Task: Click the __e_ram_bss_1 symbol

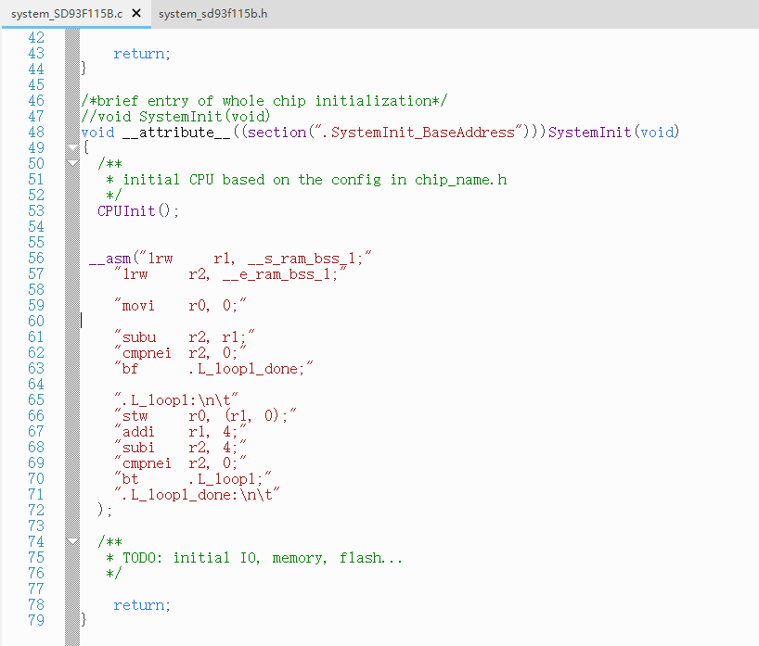Action: (x=277, y=274)
